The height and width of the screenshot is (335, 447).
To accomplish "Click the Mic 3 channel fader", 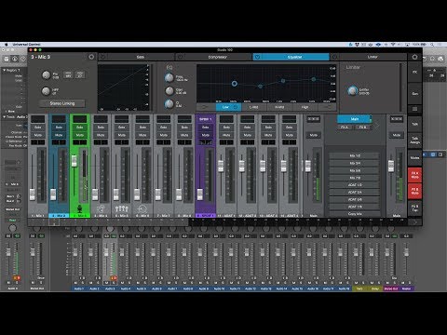I will coord(74,161).
